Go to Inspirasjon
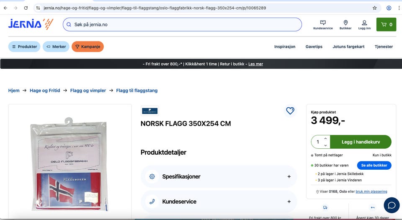The image size is (402, 220). coord(285,47)
